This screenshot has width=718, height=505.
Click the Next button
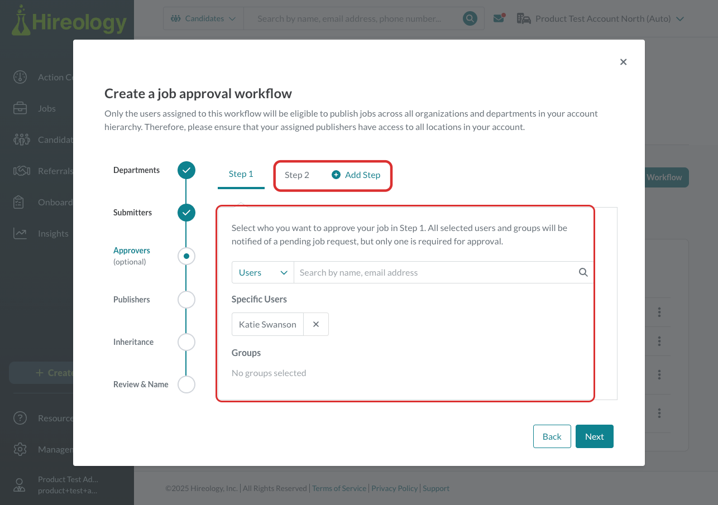595,436
